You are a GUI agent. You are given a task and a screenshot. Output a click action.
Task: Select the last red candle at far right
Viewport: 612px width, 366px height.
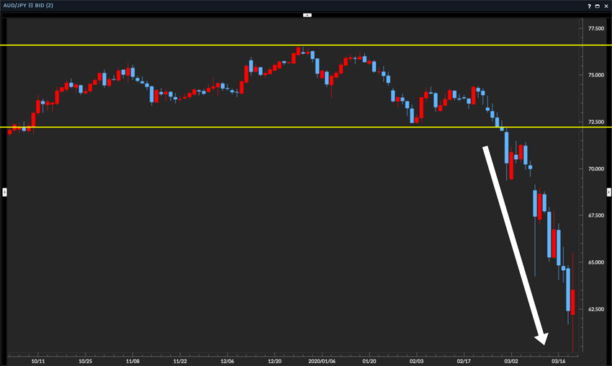pos(572,302)
